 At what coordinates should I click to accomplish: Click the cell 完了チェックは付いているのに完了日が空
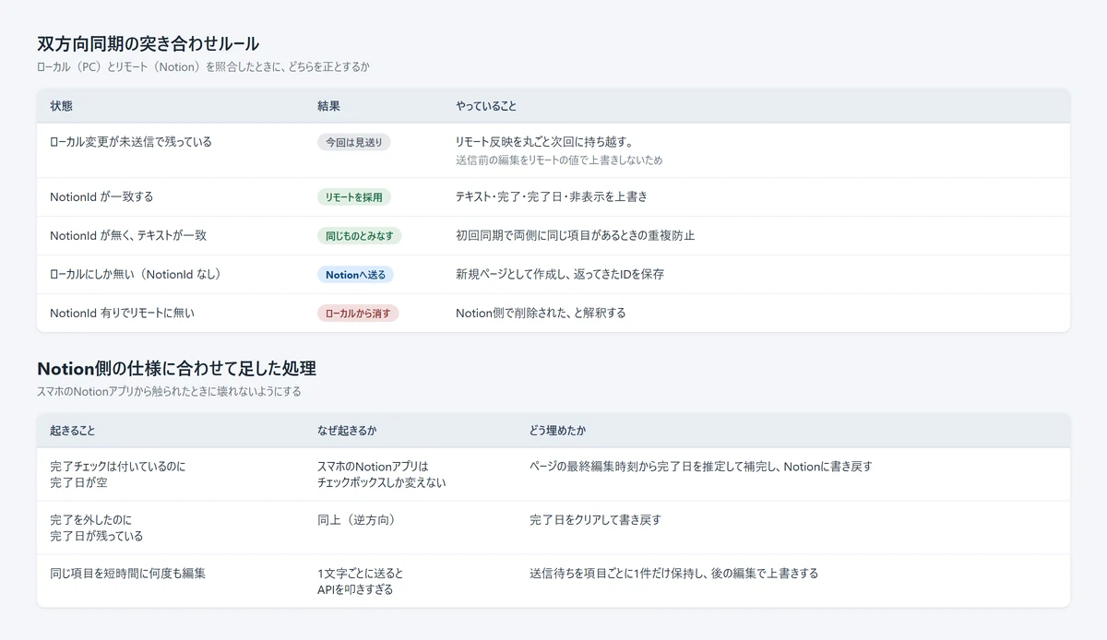117,474
